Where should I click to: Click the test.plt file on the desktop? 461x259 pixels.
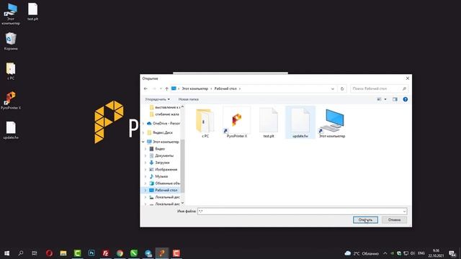click(x=32, y=12)
